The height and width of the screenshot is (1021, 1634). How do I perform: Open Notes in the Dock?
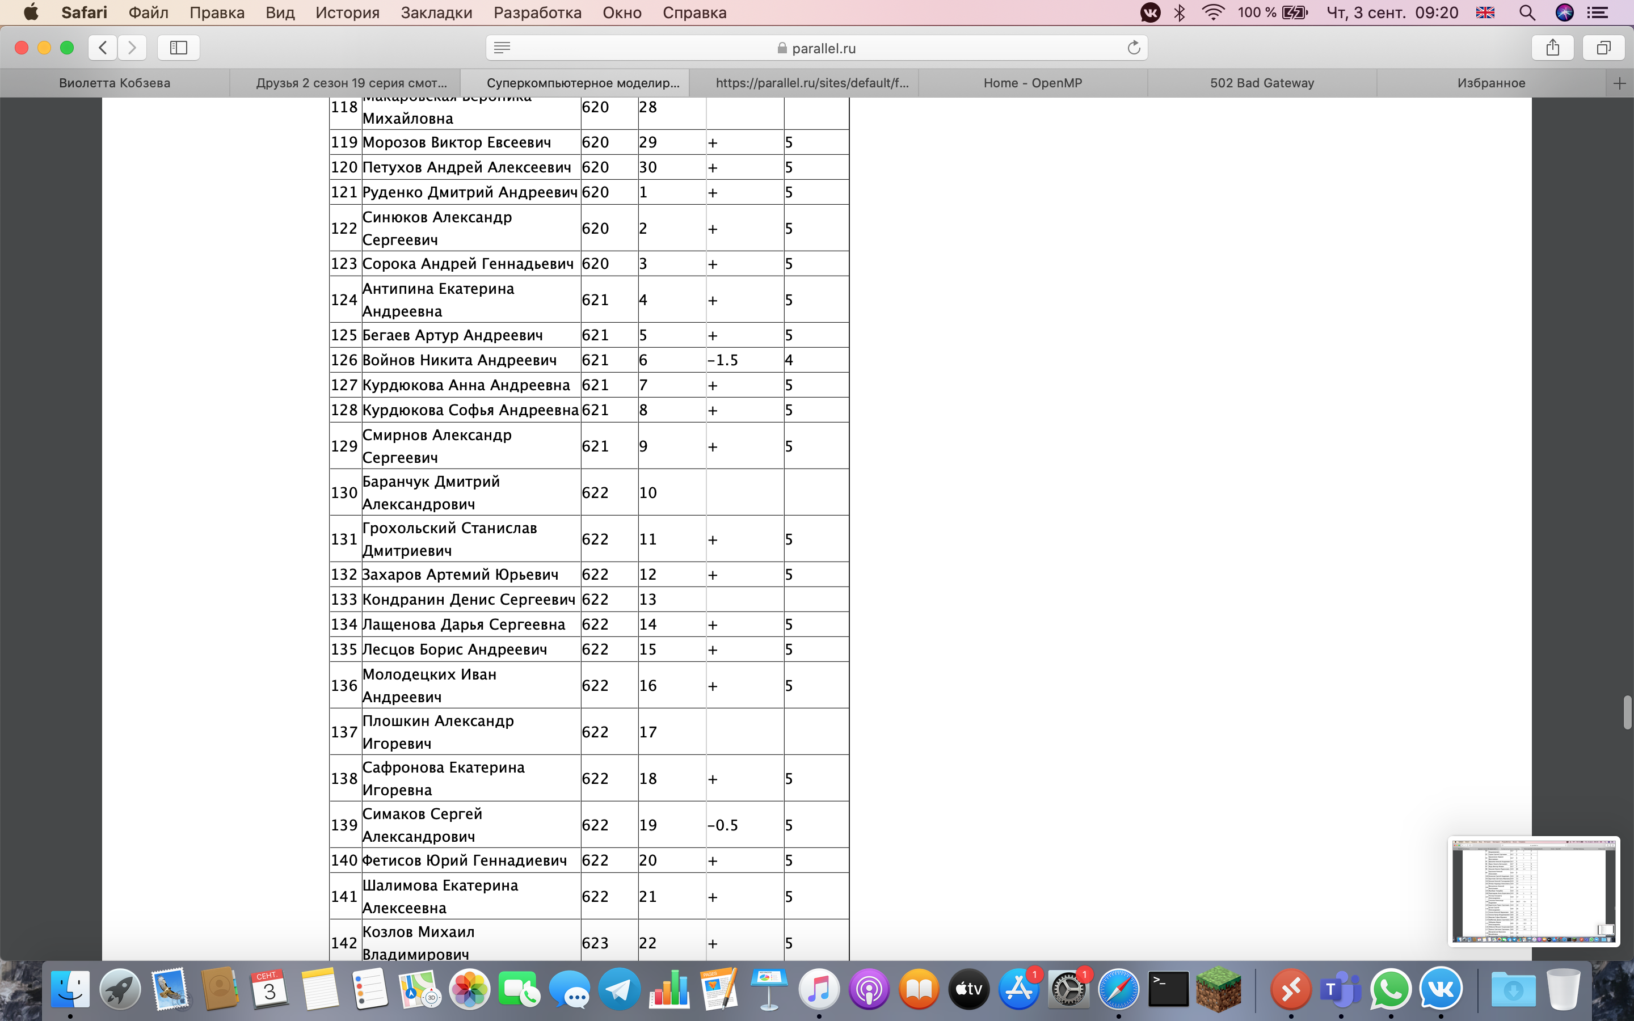pyautogui.click(x=319, y=989)
